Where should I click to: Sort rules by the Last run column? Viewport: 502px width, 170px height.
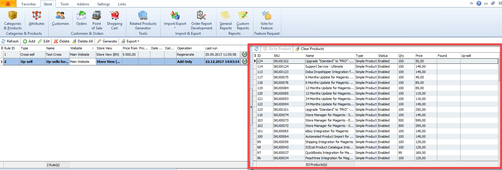click(x=222, y=48)
